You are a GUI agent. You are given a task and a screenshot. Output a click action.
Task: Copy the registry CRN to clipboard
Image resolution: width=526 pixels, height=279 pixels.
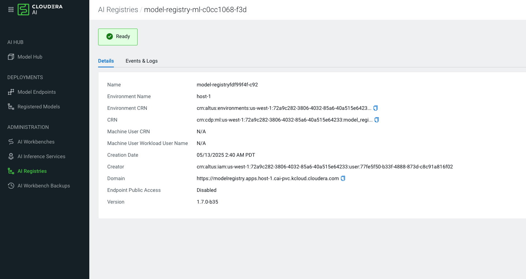pyautogui.click(x=377, y=120)
